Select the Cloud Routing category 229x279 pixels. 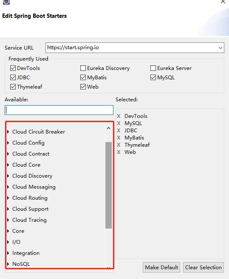click(x=30, y=198)
